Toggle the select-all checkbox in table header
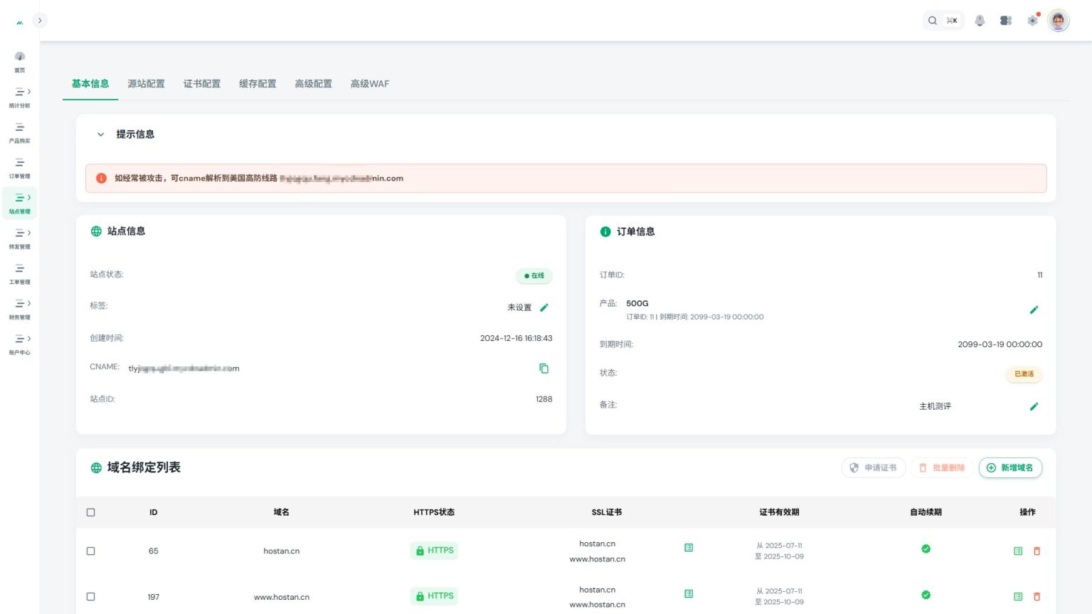The width and height of the screenshot is (1092, 614). 90,512
